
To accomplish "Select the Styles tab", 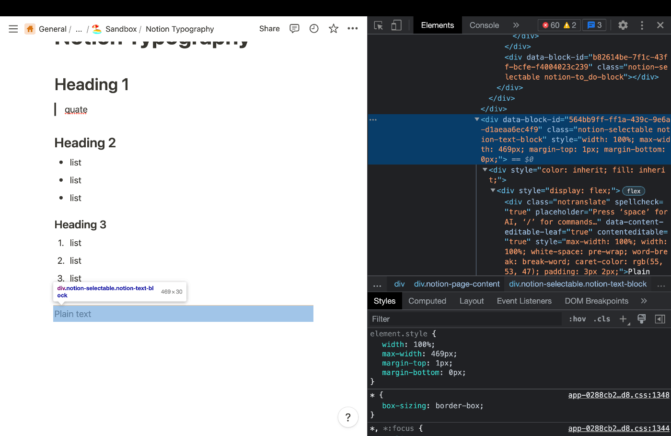I will [384, 301].
